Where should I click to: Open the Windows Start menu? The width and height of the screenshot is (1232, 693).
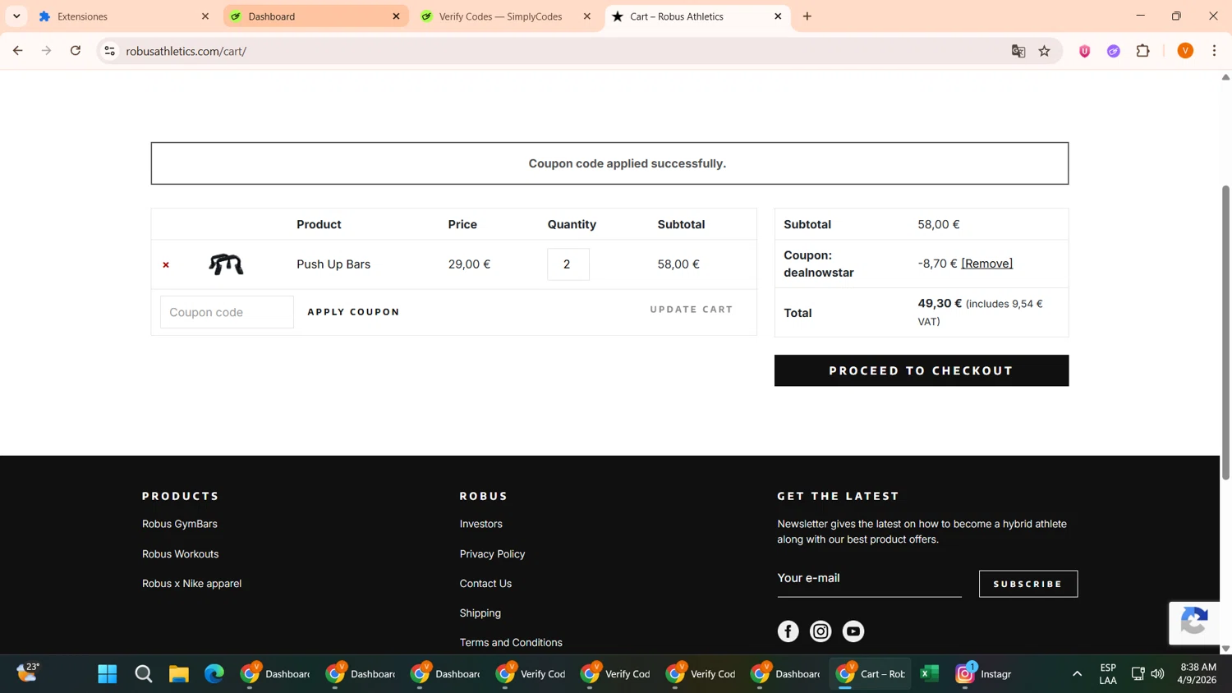pos(108,674)
